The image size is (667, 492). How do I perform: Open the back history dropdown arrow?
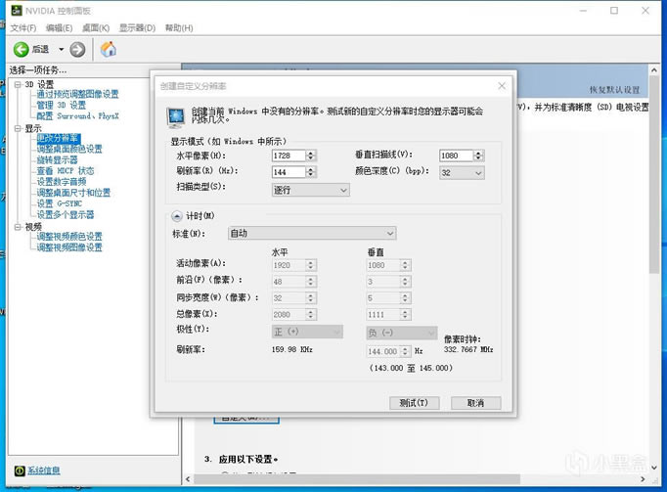coord(62,49)
